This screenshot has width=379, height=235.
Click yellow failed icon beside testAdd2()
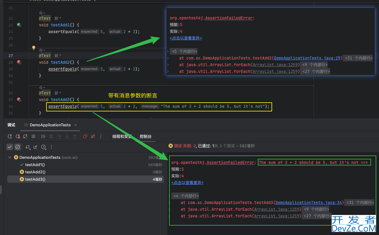22,172
